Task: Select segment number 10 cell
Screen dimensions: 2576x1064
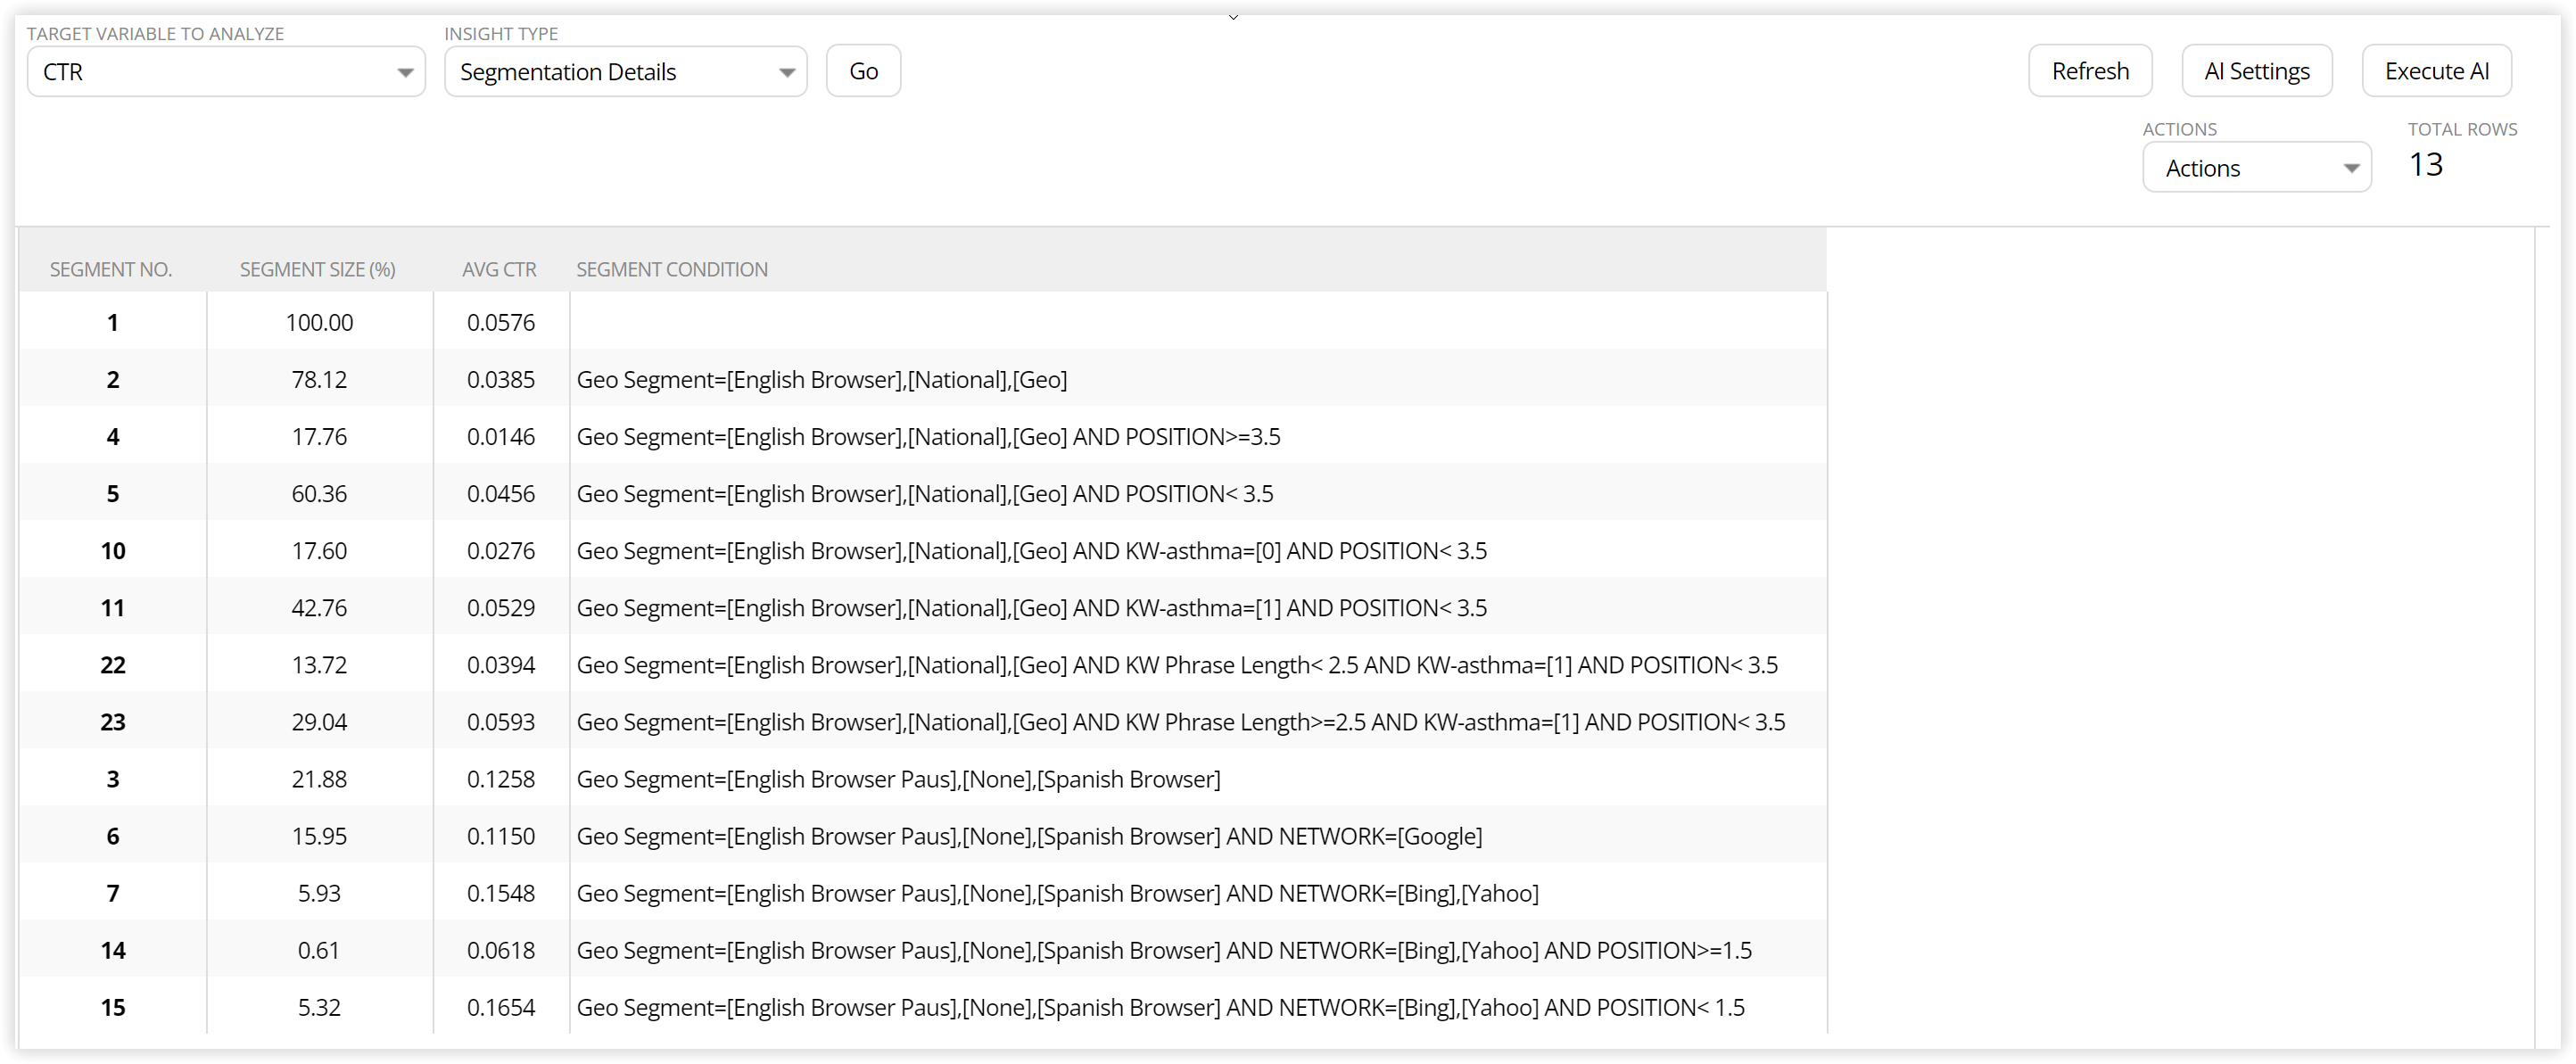Action: (x=113, y=550)
